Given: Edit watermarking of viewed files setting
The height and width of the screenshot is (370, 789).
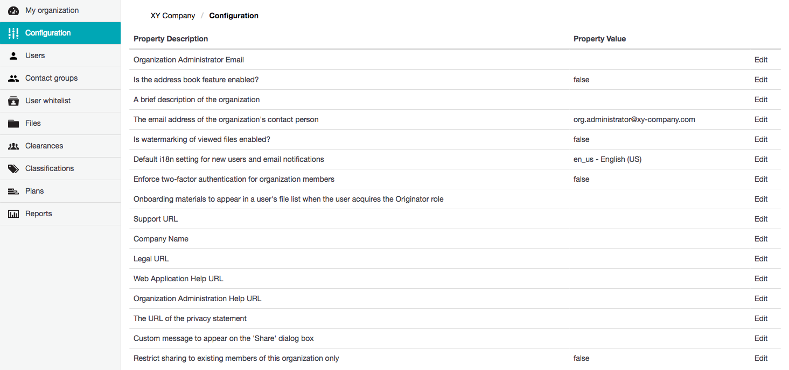Looking at the screenshot, I should pos(760,139).
